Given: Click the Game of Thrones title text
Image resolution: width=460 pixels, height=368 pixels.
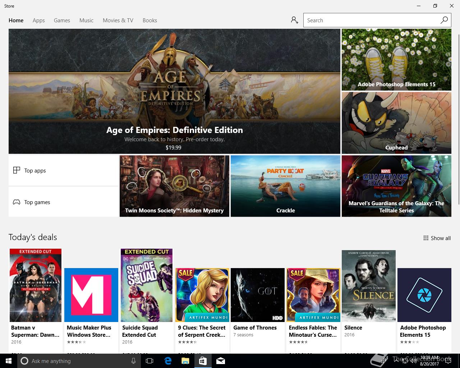Looking at the screenshot, I should pyautogui.click(x=255, y=328).
